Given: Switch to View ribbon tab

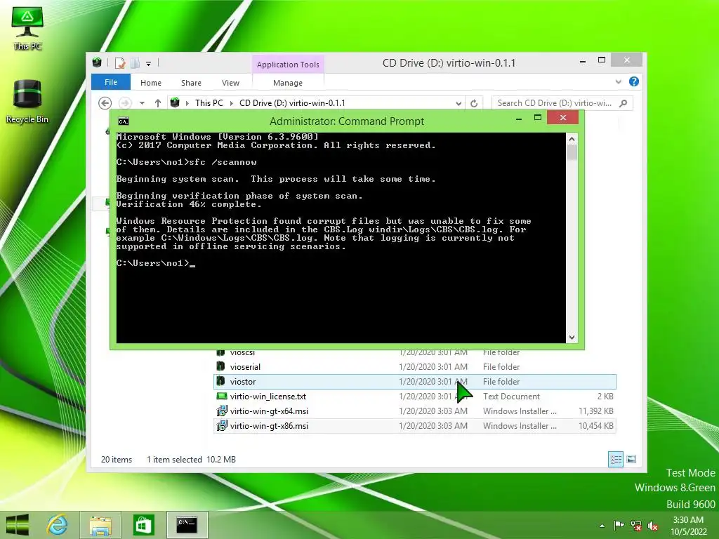Looking at the screenshot, I should coord(230,83).
